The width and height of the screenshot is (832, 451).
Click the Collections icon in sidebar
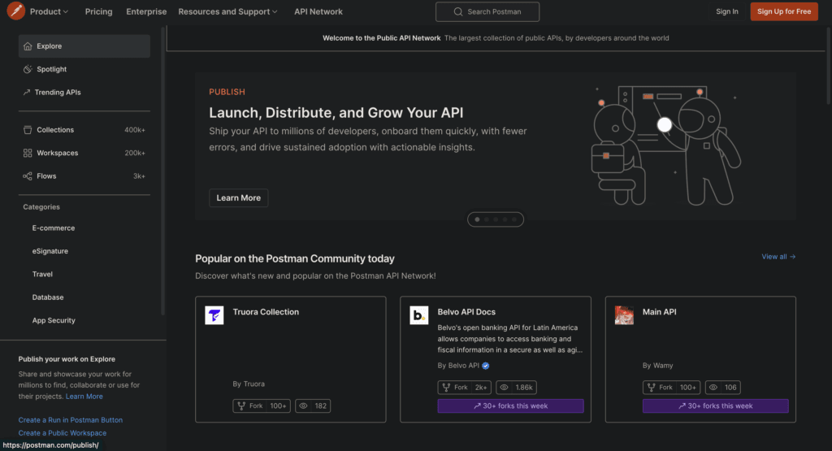28,129
